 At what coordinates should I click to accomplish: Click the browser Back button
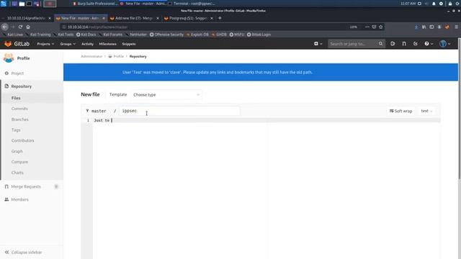[x=5, y=27]
